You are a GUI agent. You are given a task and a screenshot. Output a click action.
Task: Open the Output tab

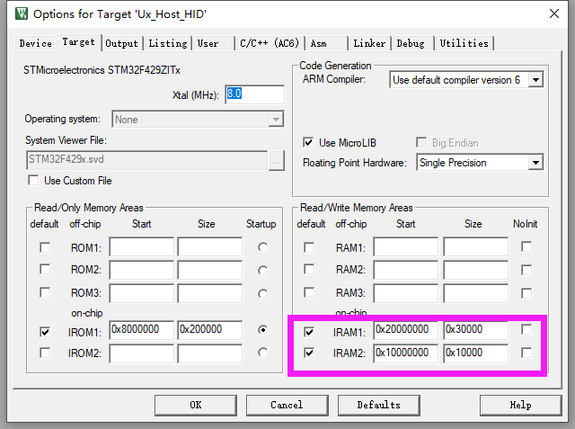pos(122,43)
